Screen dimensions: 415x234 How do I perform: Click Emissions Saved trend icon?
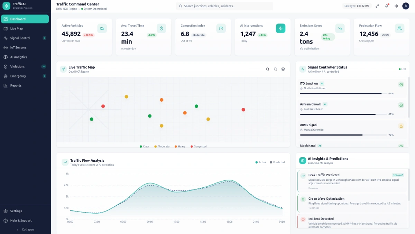(340, 28)
